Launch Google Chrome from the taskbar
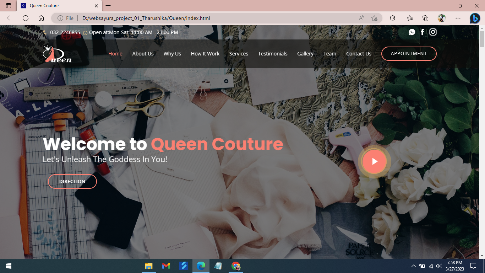 235,266
